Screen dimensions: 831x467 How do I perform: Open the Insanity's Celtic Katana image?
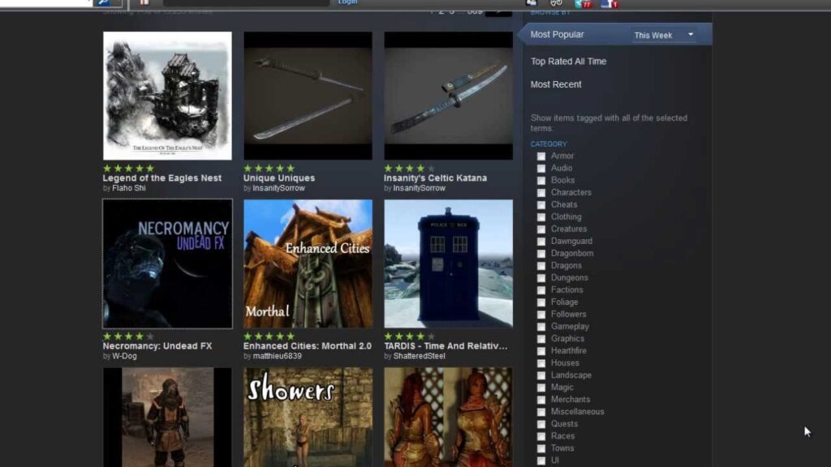pos(448,96)
